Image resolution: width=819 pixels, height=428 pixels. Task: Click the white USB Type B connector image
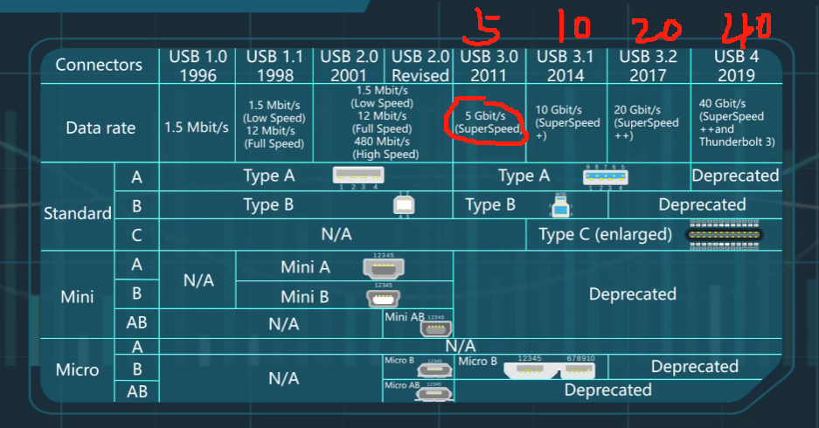(404, 204)
